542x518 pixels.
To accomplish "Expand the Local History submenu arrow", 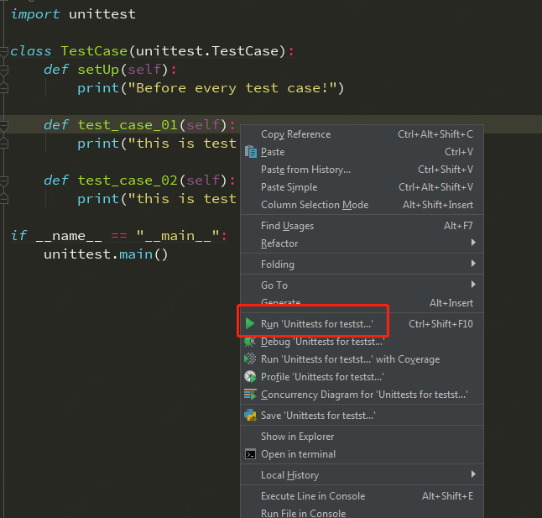I will click(473, 474).
